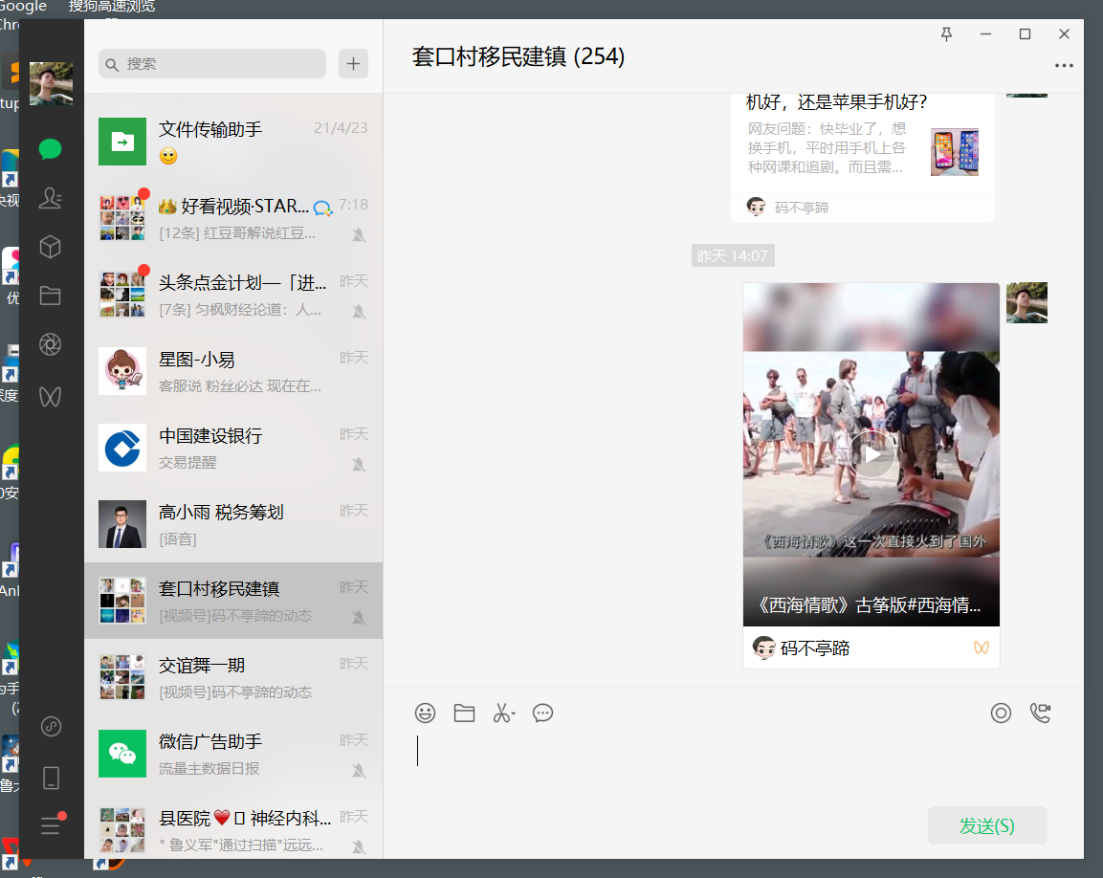The image size is (1103, 878).
Task: Select the 中国建设银行 chat
Action: pyautogui.click(x=233, y=448)
